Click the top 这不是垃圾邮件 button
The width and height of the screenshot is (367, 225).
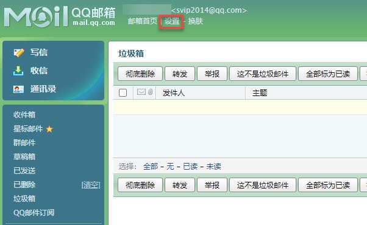click(x=263, y=74)
